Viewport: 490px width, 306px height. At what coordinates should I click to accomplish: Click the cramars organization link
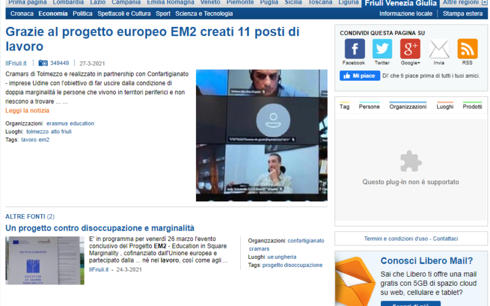click(259, 249)
